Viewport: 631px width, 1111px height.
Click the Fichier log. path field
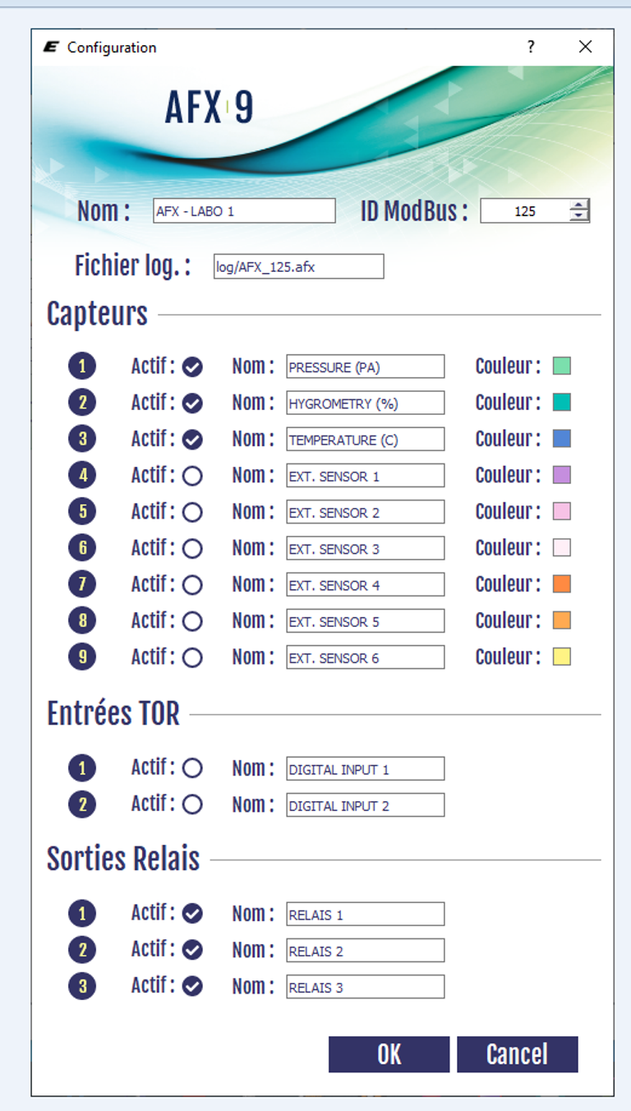(297, 266)
